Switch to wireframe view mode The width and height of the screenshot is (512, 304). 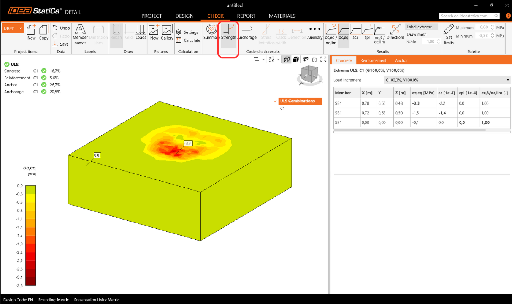pos(287,59)
